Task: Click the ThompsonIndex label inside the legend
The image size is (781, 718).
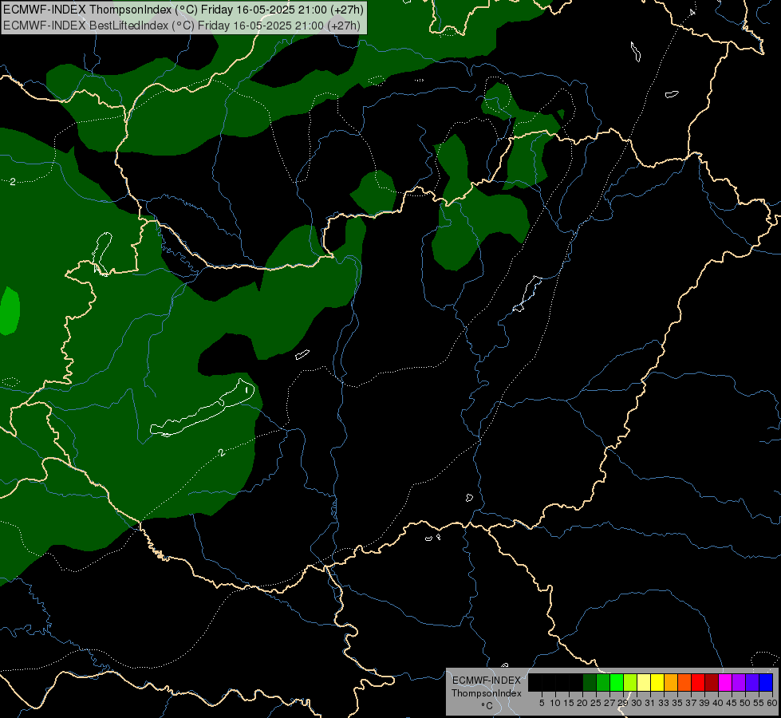Action: pos(487,693)
